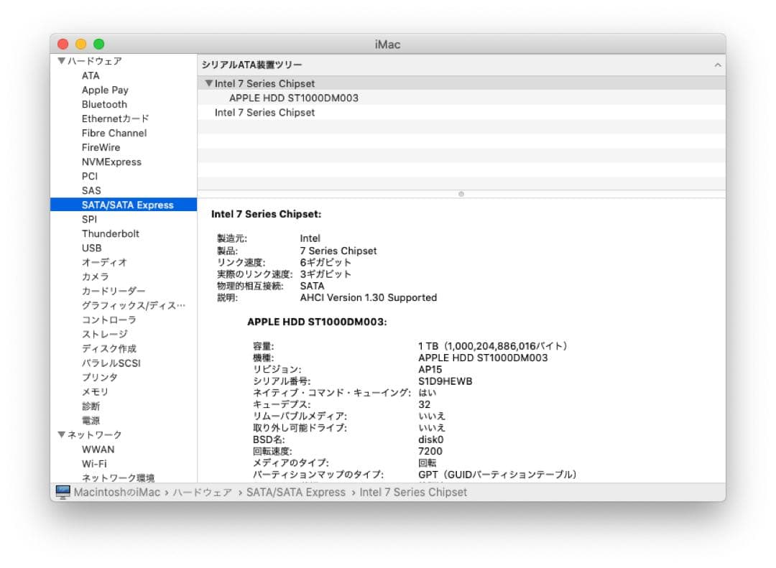Image resolution: width=776 pixels, height=568 pixels.
Task: Collapse the ハードウェア sidebar section
Action: pos(61,61)
